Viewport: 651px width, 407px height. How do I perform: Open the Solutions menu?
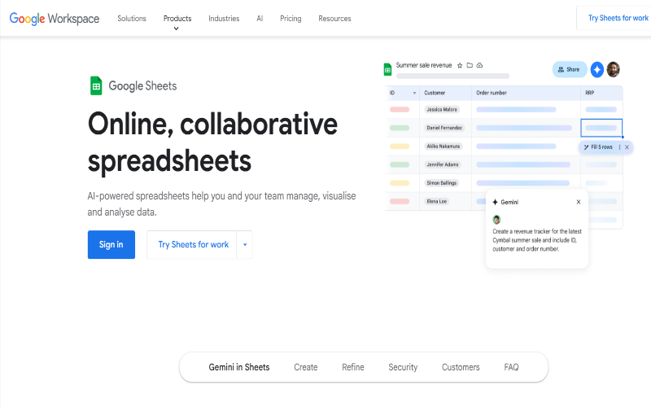pos(132,19)
